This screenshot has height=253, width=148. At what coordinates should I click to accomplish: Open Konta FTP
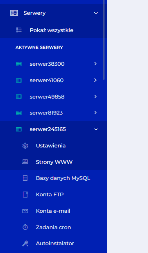pyautogui.click(x=50, y=194)
